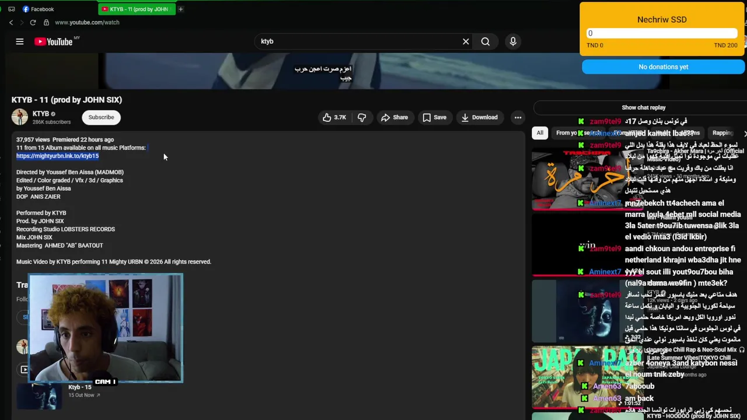Click the TND 200 goal amount
The image size is (747, 420).
tap(725, 45)
